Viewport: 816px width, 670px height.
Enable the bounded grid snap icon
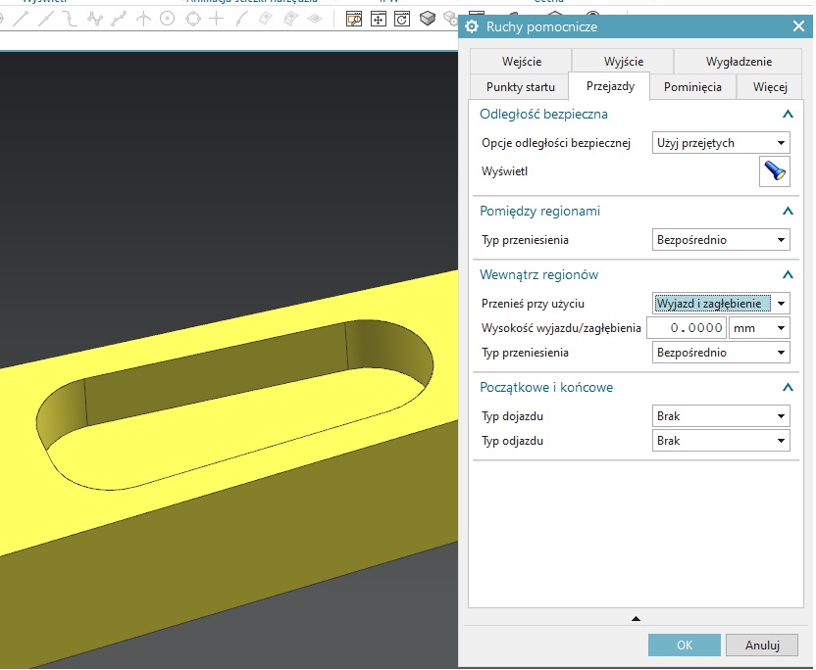314,20
